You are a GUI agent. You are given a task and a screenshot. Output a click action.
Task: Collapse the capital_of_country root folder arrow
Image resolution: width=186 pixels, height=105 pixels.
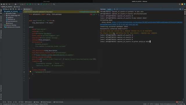[3, 12]
